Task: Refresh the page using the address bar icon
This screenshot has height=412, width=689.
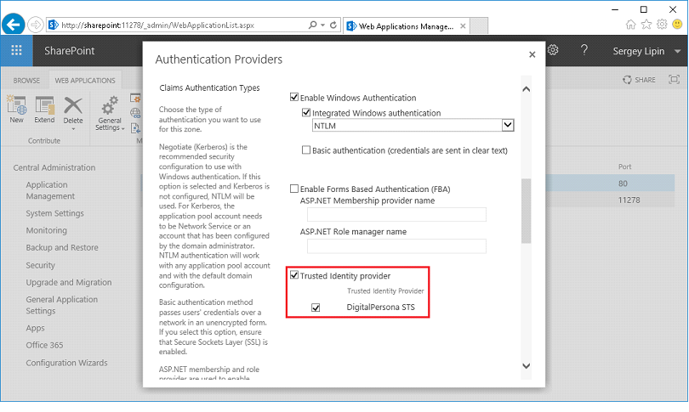Action: pos(333,25)
